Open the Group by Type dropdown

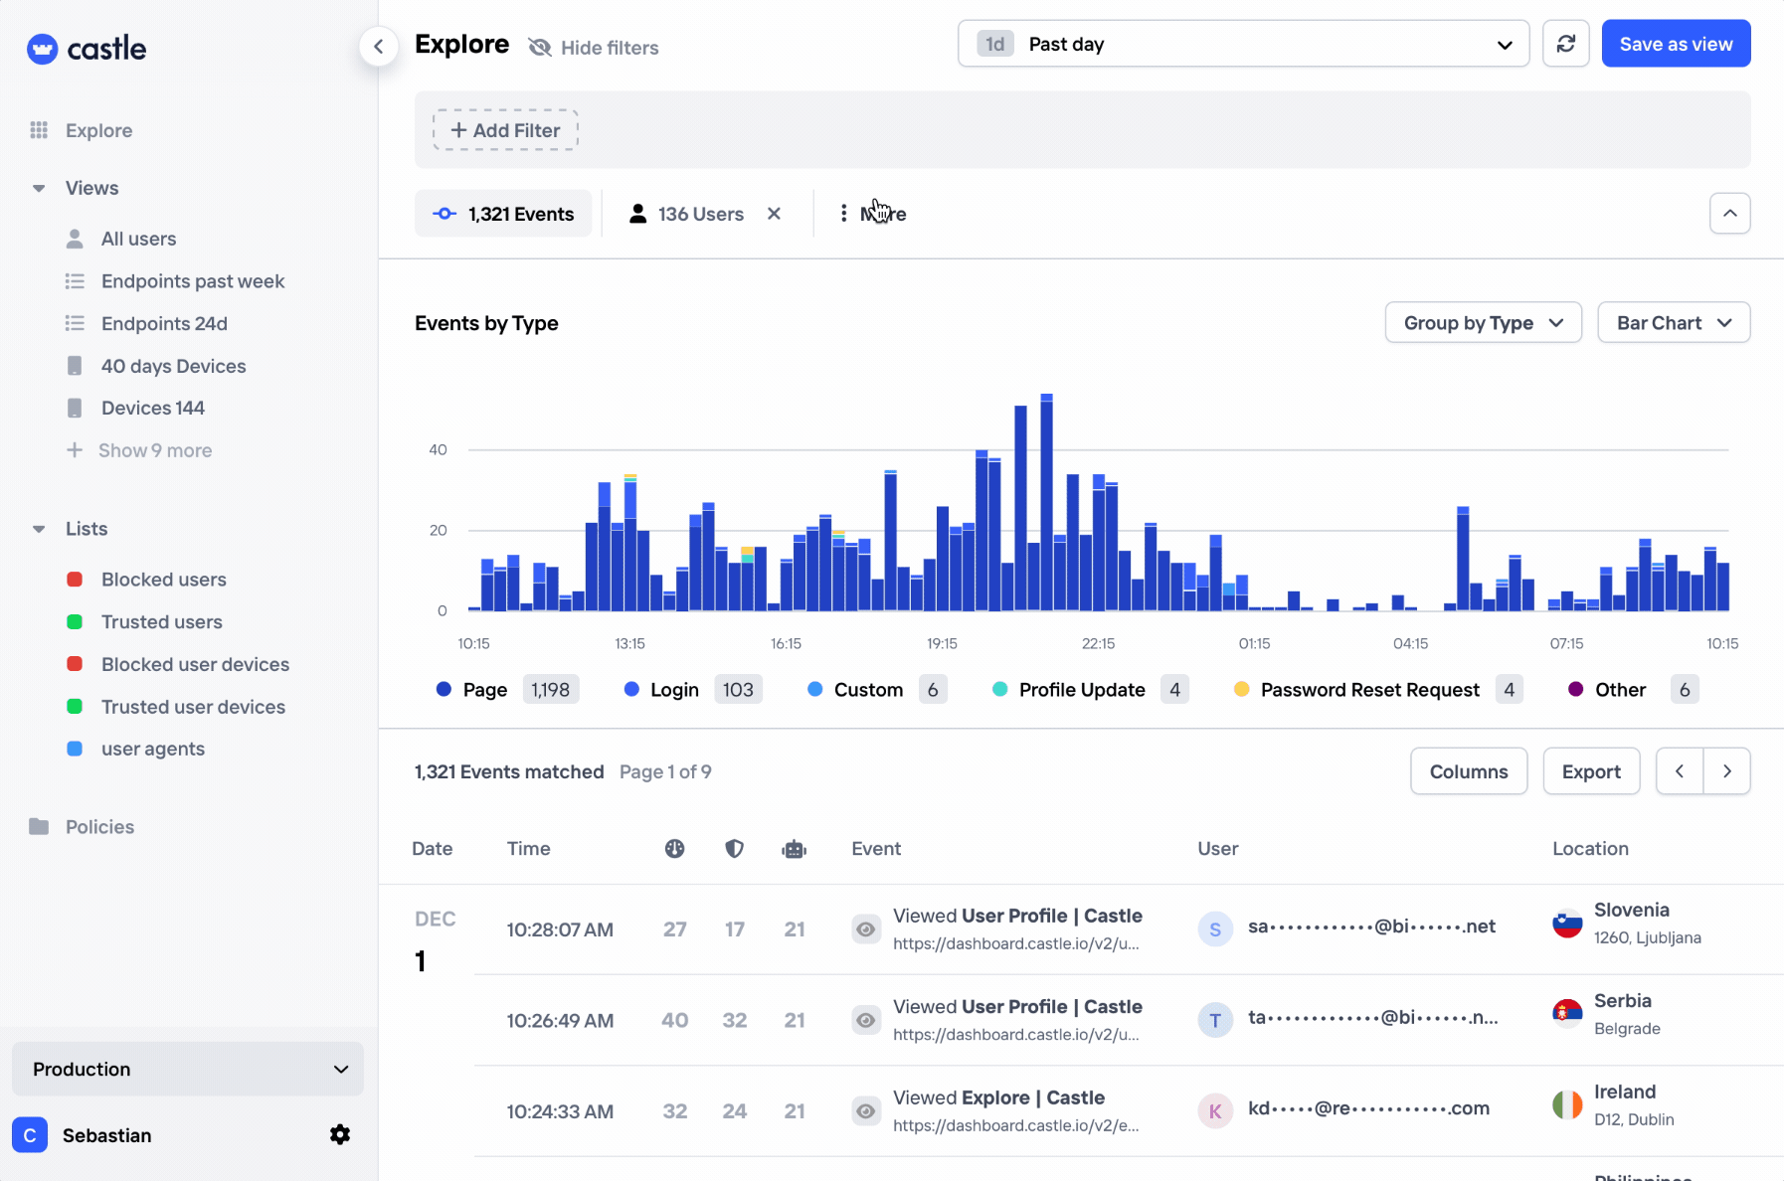click(1482, 323)
